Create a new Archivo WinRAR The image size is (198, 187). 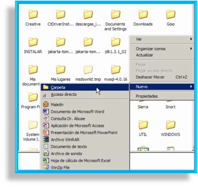coord(85,139)
